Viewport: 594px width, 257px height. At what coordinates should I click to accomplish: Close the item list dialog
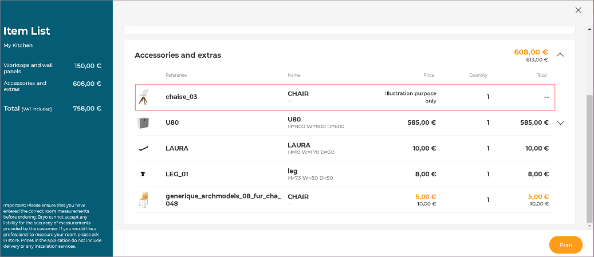(x=579, y=10)
